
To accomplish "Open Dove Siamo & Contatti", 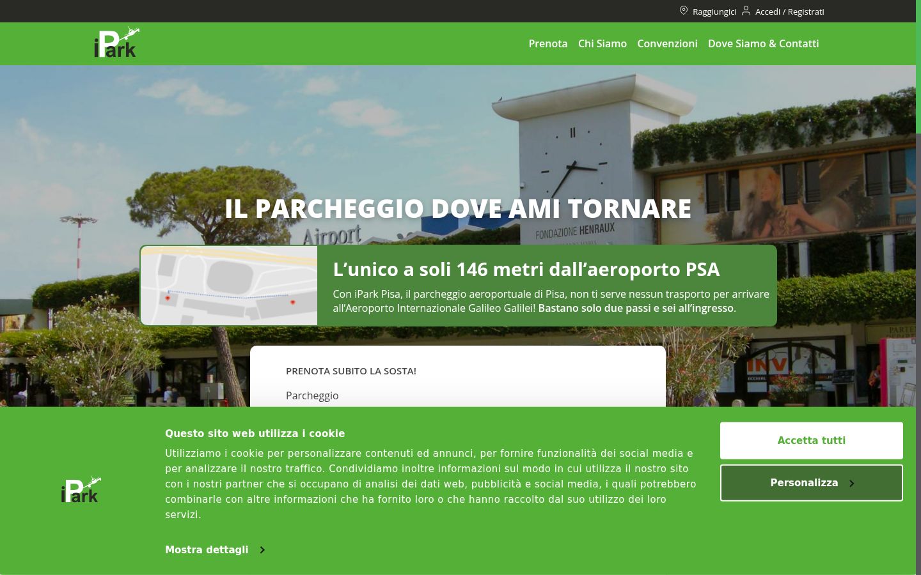I will [x=763, y=43].
